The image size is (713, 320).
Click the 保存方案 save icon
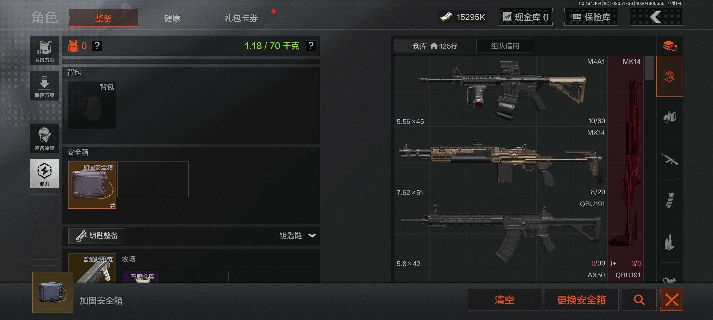tap(45, 86)
